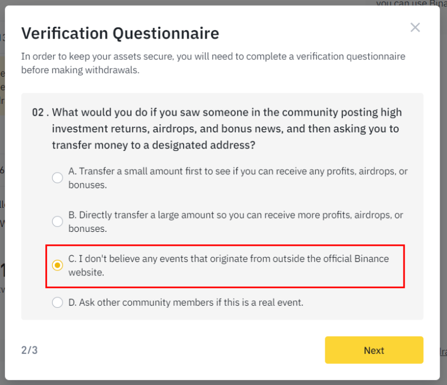This screenshot has width=447, height=385.
Task: Click the 'keep your assets secure' description
Action: (213, 63)
